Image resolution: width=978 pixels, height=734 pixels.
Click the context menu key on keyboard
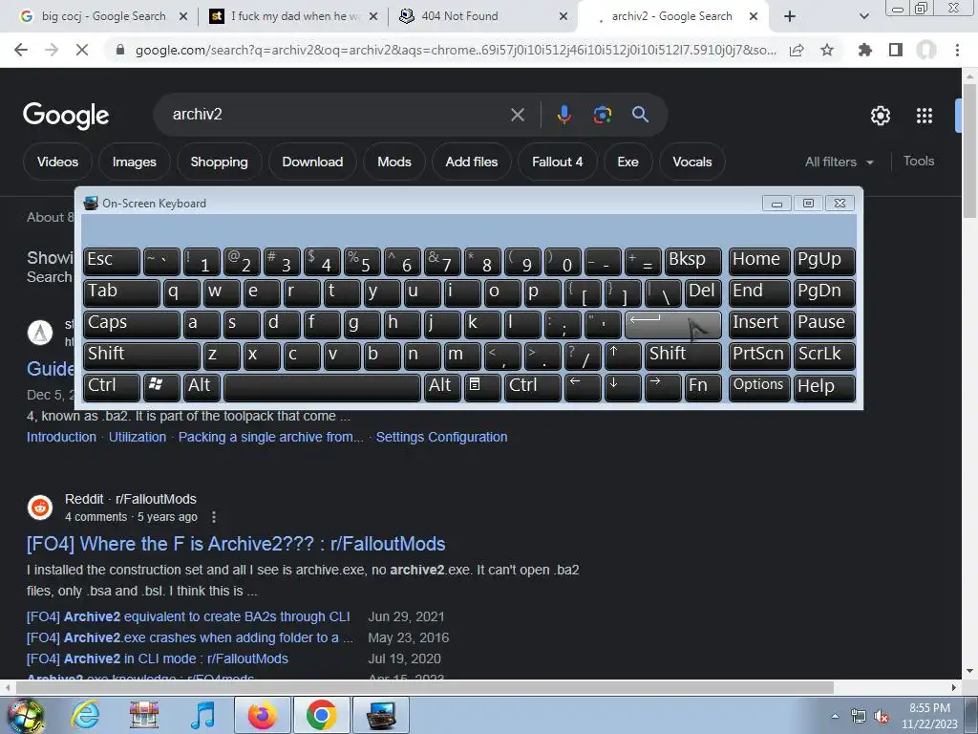click(481, 386)
